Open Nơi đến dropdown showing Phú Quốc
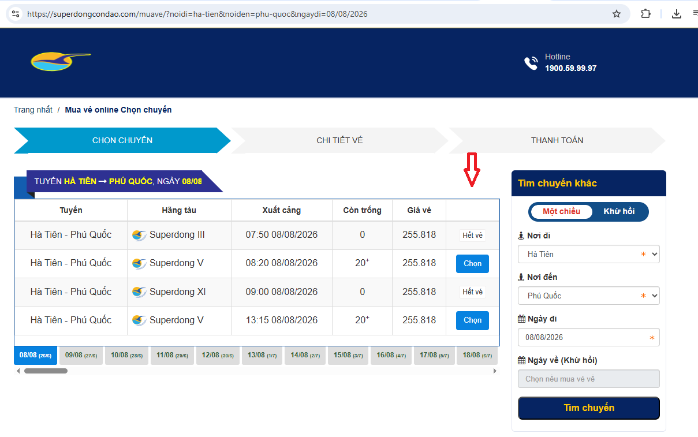This screenshot has width=698, height=437. tap(589, 296)
